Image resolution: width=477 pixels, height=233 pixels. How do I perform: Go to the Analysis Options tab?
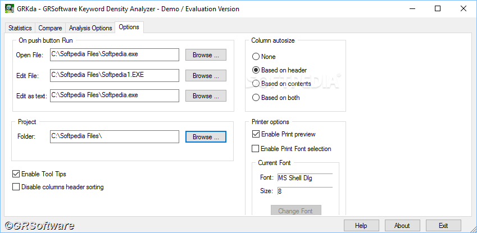90,28
